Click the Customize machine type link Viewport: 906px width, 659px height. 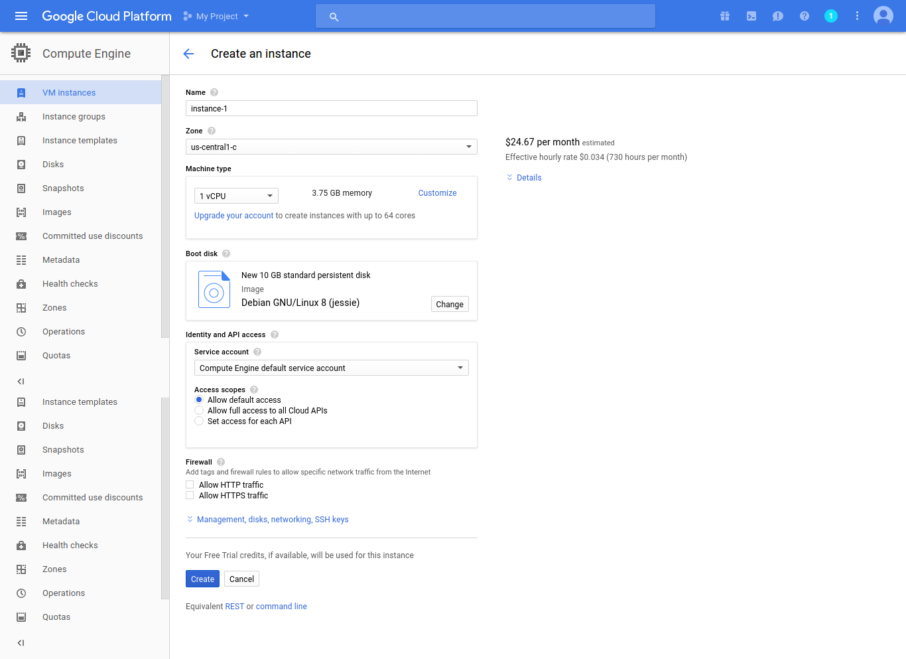437,193
